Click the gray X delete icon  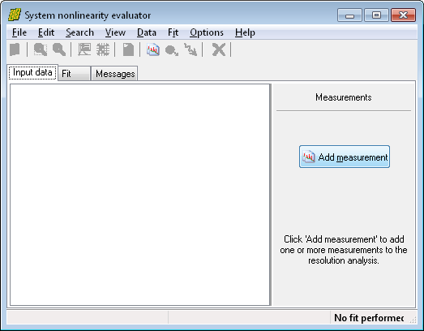219,49
